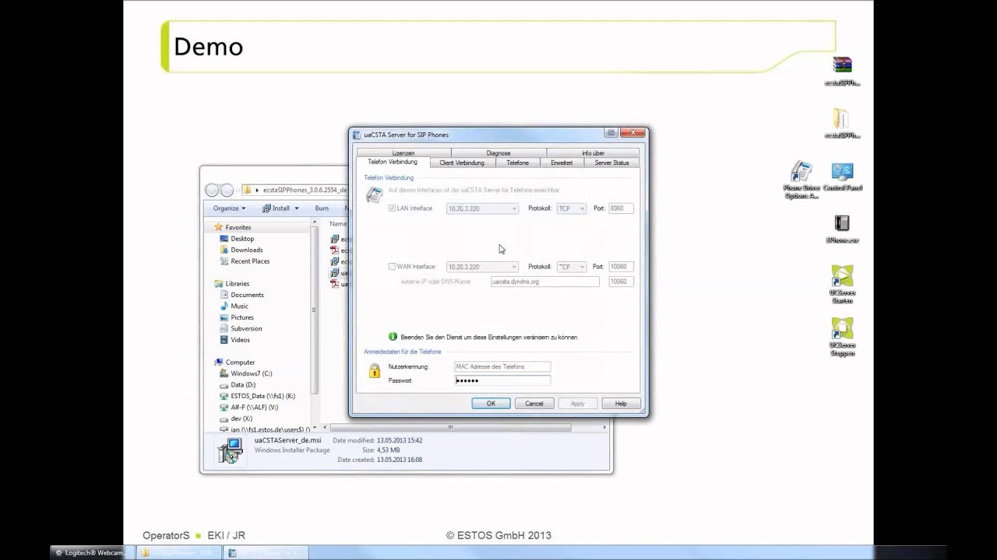Click Explorer horizontal scrollbar thumb
997x560 pixels.
pos(450,427)
